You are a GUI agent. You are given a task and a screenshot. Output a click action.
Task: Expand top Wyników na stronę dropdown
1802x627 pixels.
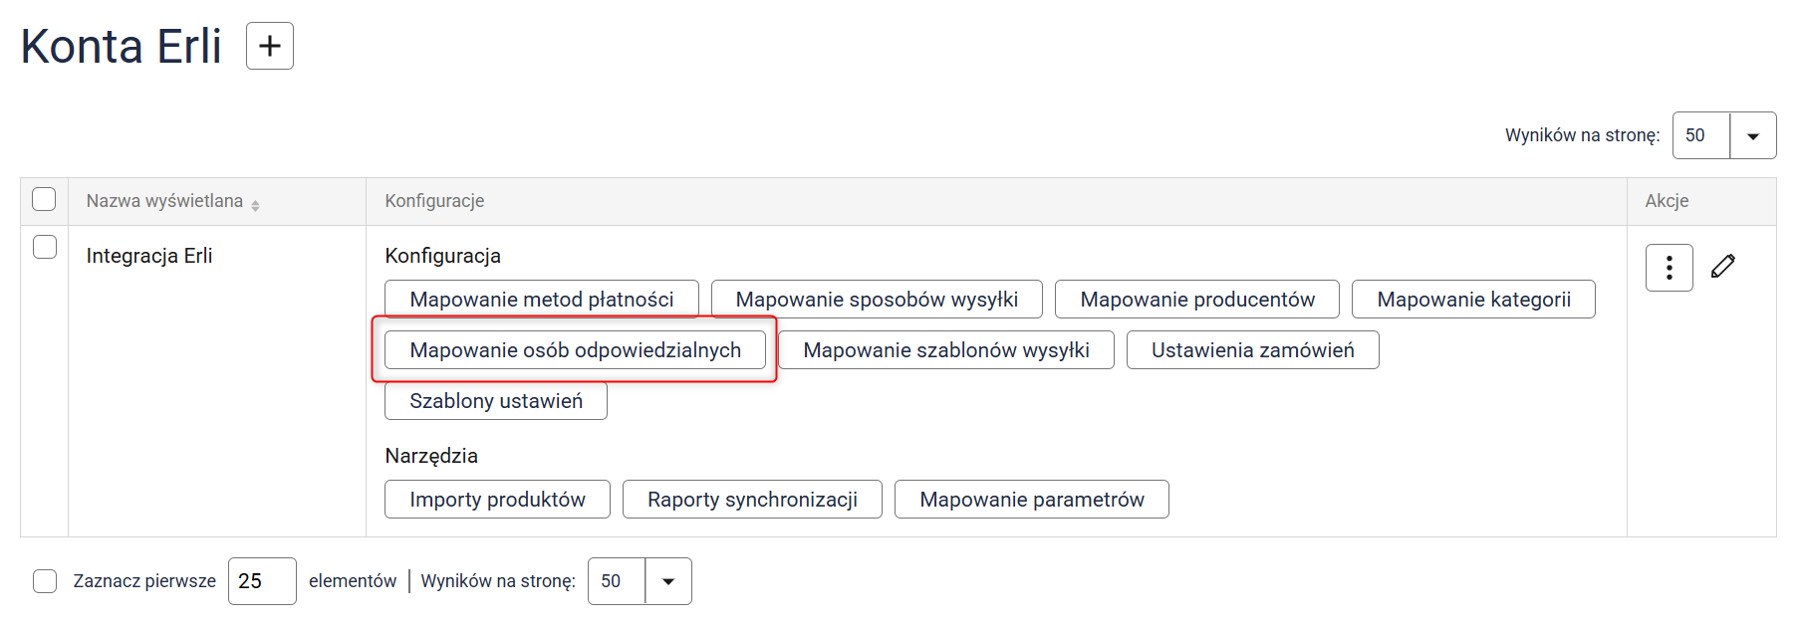[x=1752, y=135]
